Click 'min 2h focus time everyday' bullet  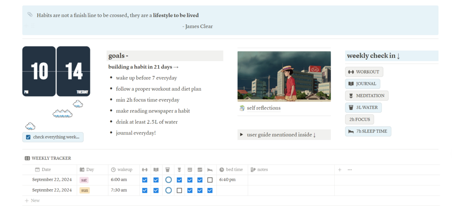pos(148,100)
